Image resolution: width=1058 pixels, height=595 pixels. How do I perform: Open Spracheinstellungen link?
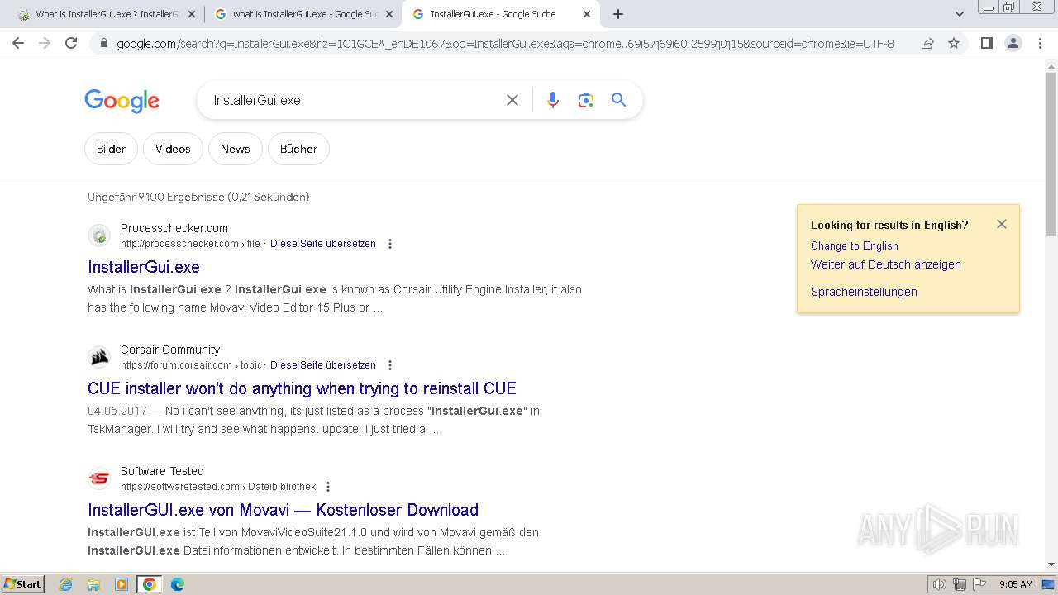[864, 292]
